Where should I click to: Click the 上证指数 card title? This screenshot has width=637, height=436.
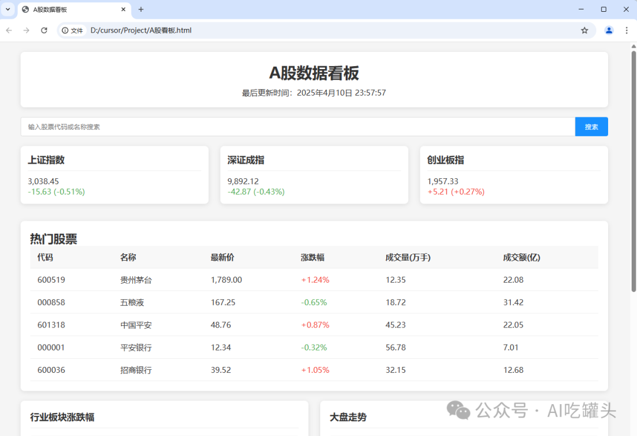pos(47,160)
